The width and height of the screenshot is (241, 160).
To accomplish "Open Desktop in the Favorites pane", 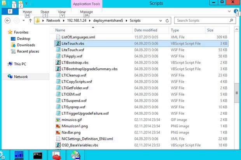I will 23,38.
